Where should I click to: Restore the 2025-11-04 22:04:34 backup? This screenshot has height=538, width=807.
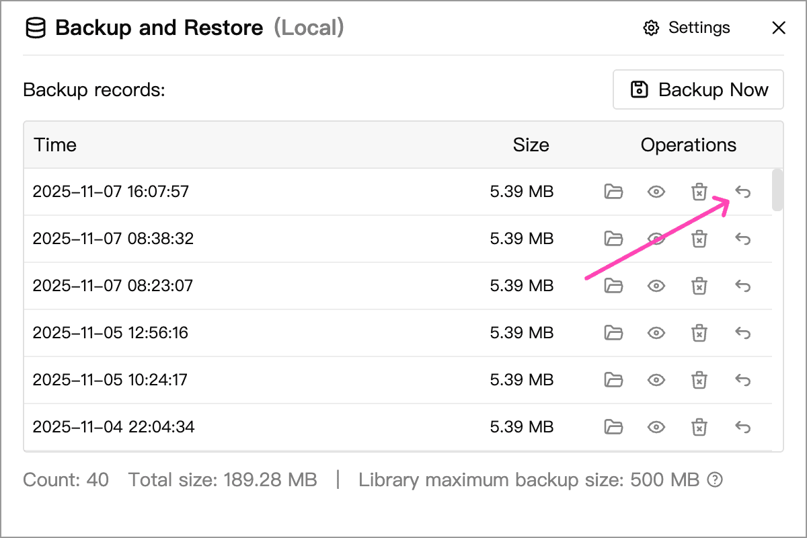pos(742,427)
